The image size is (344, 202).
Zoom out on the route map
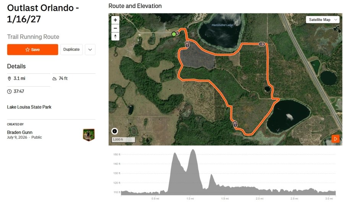(115, 28)
